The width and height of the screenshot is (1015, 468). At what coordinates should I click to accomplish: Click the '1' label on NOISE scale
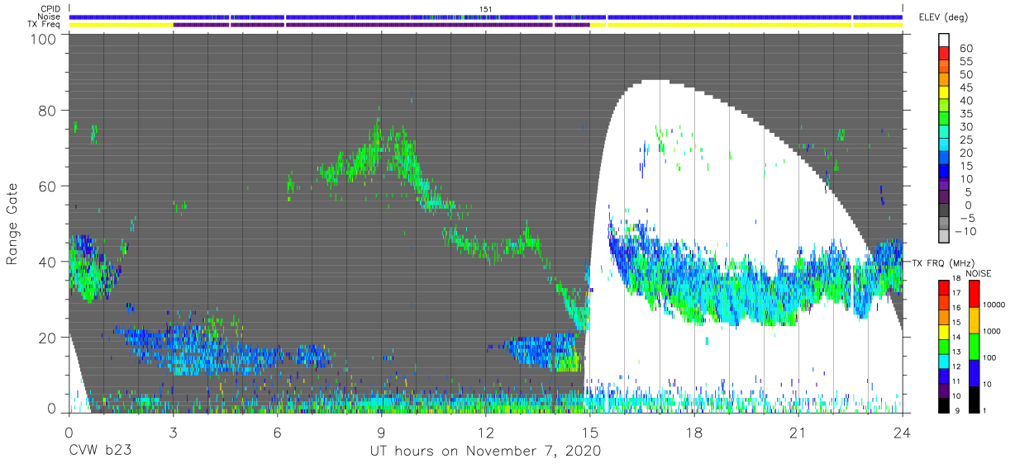(984, 411)
